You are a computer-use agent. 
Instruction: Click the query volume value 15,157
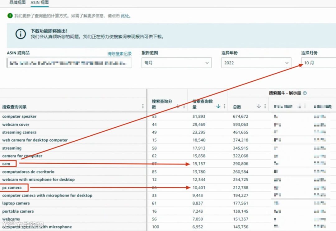pyautogui.click(x=199, y=164)
